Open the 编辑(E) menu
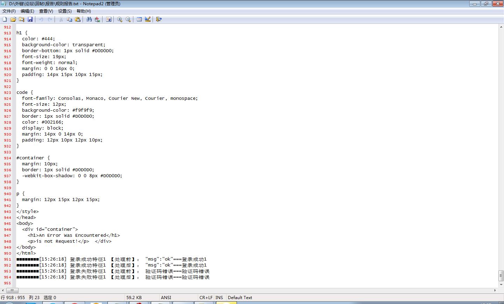The image size is (504, 304). [x=27, y=11]
